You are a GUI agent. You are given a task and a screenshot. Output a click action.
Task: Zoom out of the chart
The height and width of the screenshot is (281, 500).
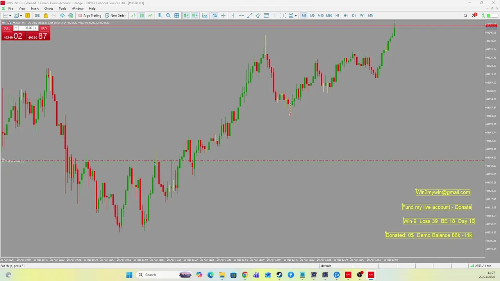coord(168,16)
